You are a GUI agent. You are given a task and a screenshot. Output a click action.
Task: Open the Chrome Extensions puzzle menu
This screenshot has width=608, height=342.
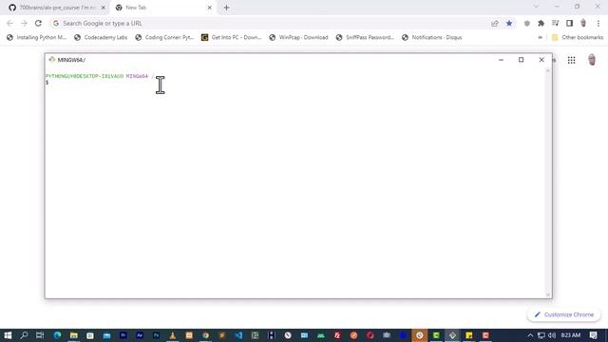point(541,23)
